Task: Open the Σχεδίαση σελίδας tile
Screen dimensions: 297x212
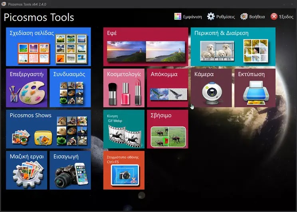Action: pyautogui.click(x=48, y=47)
